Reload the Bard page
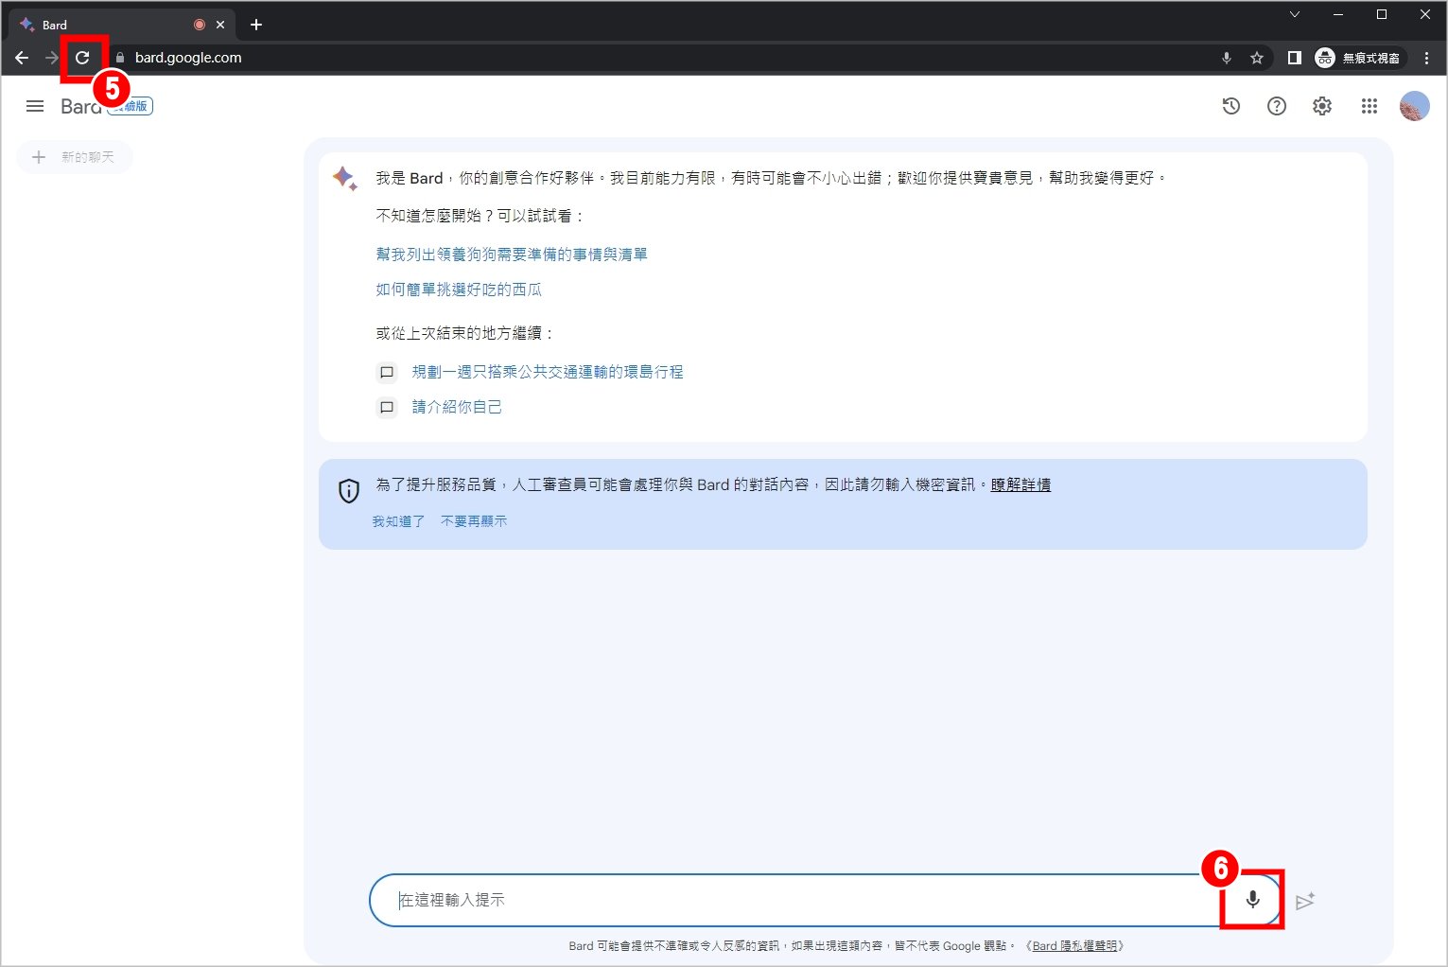 click(82, 58)
